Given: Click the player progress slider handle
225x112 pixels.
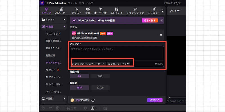Looking at the screenshot, I should point(169,97).
